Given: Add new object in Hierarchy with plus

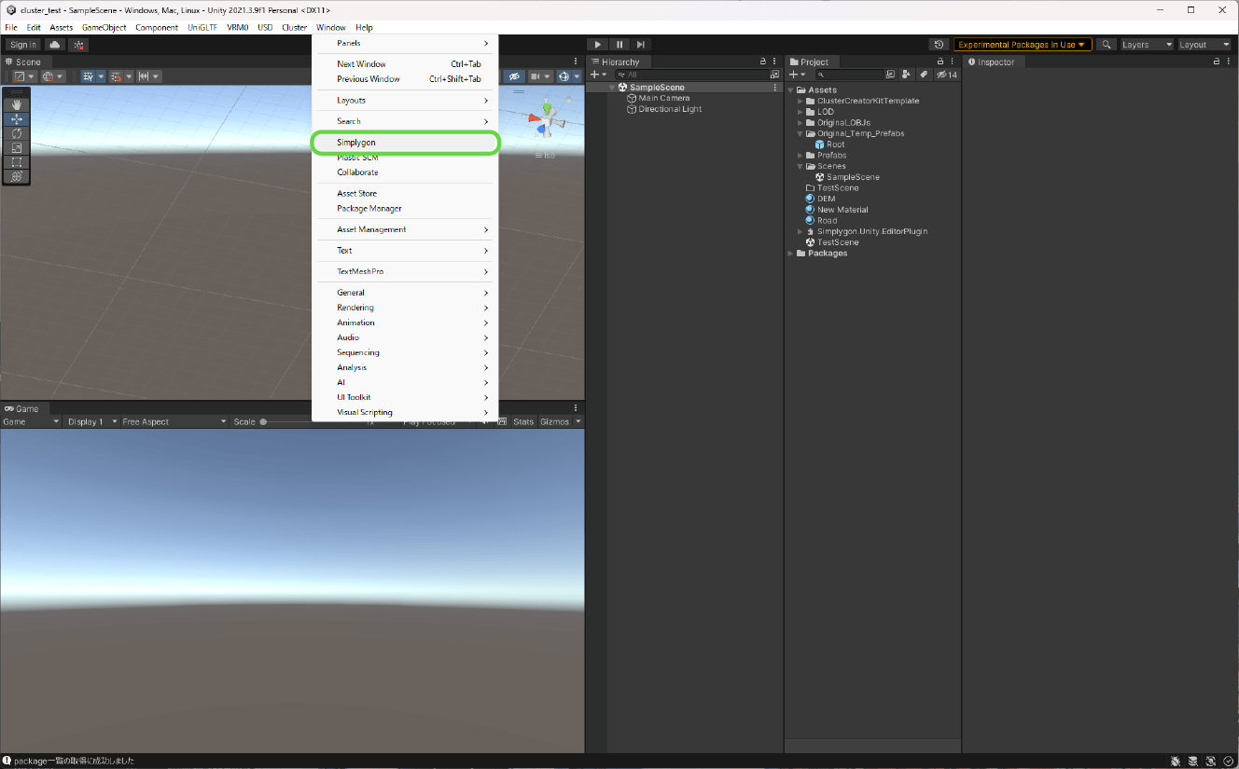Looking at the screenshot, I should pyautogui.click(x=598, y=75).
